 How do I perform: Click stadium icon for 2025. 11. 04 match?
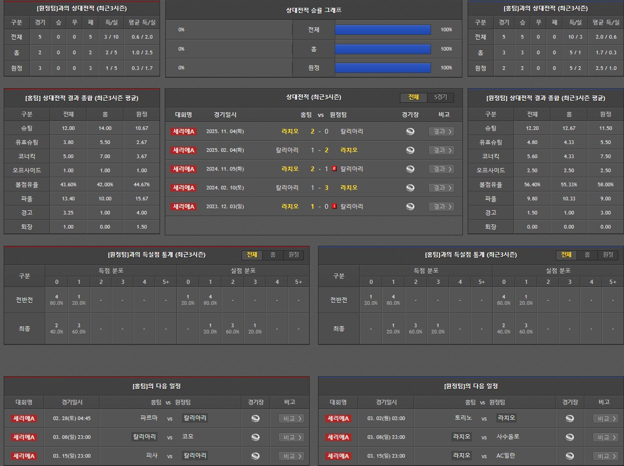pos(410,132)
